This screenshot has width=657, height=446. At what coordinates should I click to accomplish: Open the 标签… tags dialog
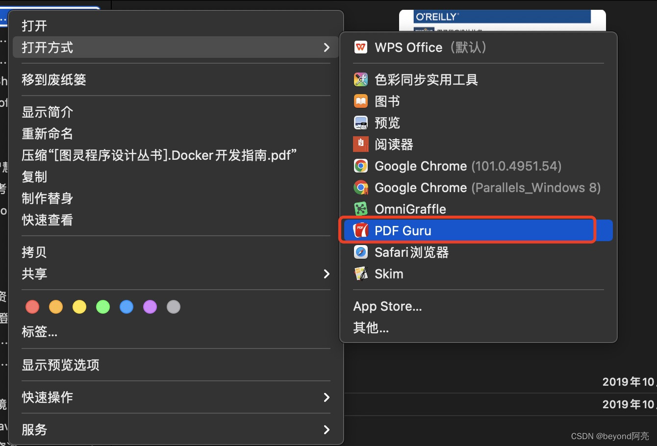(x=176, y=332)
